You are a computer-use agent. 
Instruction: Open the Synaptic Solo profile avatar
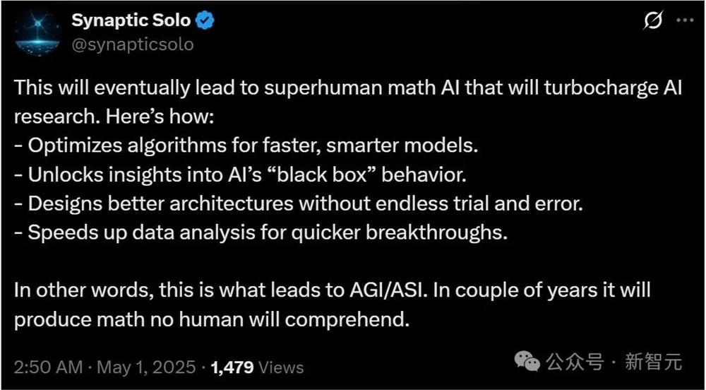(37, 33)
